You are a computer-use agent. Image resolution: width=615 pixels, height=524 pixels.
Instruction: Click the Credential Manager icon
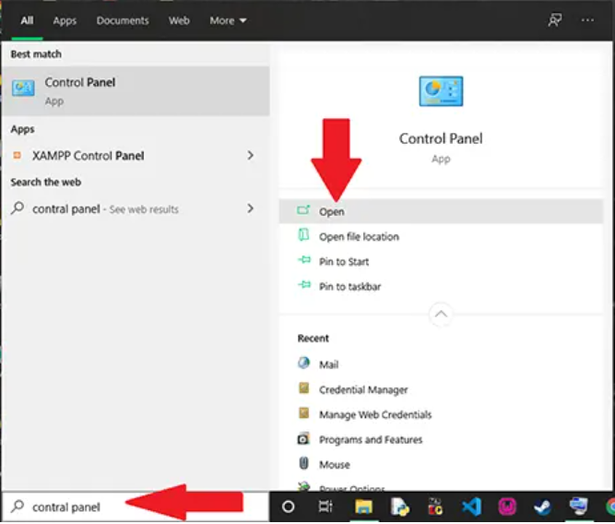(304, 388)
